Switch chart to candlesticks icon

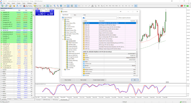[48, 6]
